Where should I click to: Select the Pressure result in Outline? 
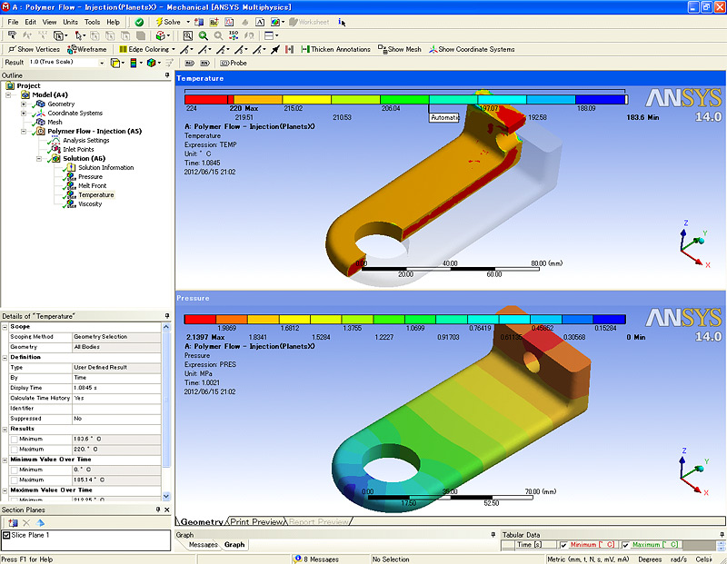click(90, 176)
